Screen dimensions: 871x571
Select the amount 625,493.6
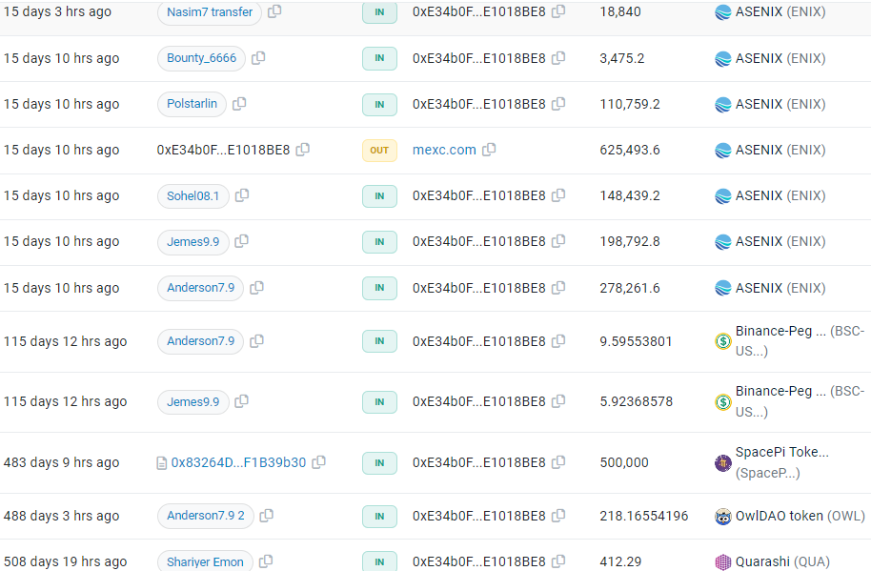[x=629, y=150]
